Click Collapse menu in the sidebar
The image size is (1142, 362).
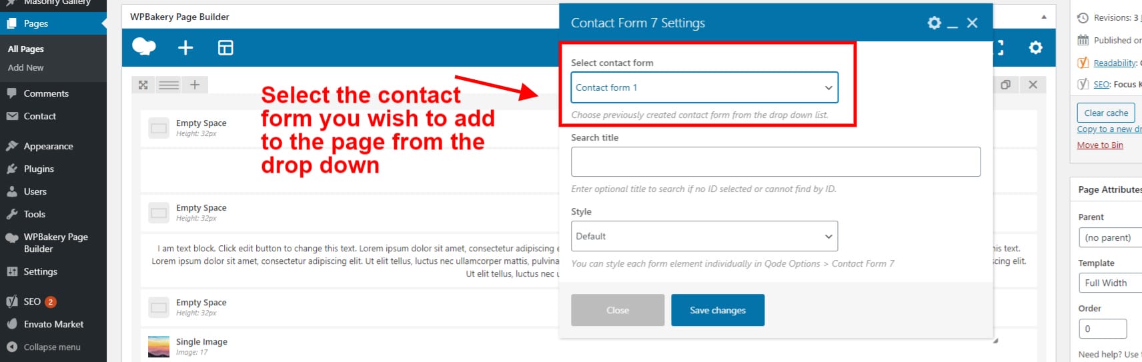click(51, 347)
